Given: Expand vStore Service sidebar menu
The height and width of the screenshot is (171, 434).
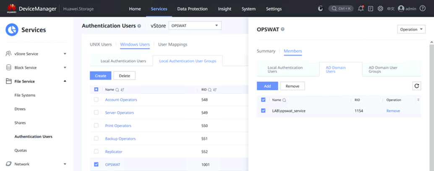Looking at the screenshot, I should click(x=65, y=54).
